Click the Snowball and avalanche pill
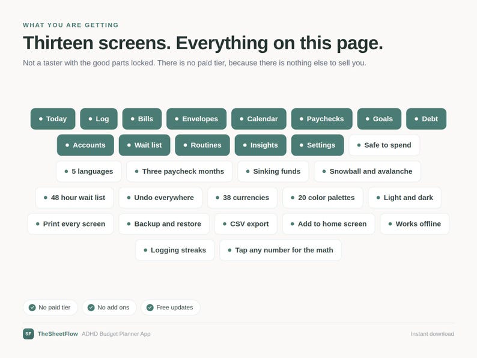This screenshot has height=358, width=477. 367,171
